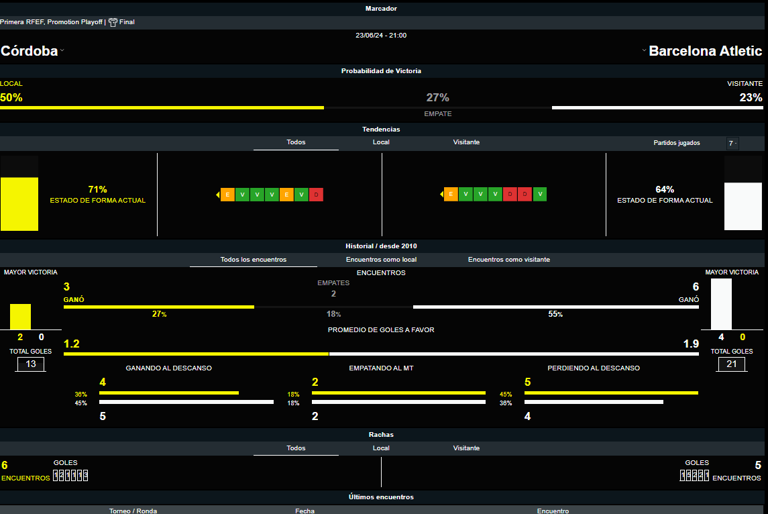Click the yellow Local win probability bar
768x514 pixels.
click(162, 107)
